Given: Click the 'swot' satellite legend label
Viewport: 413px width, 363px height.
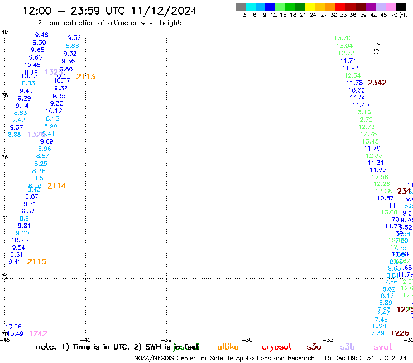Looking at the screenshot, I should tap(383, 347).
